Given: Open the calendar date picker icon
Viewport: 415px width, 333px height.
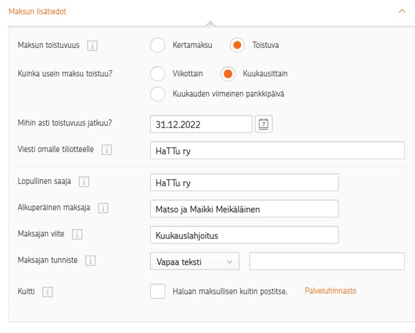Looking at the screenshot, I should [x=263, y=124].
